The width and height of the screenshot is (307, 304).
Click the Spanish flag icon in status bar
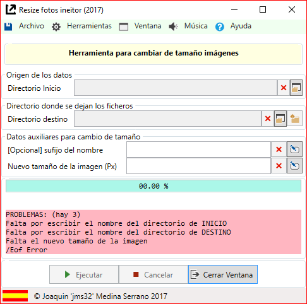15,296
